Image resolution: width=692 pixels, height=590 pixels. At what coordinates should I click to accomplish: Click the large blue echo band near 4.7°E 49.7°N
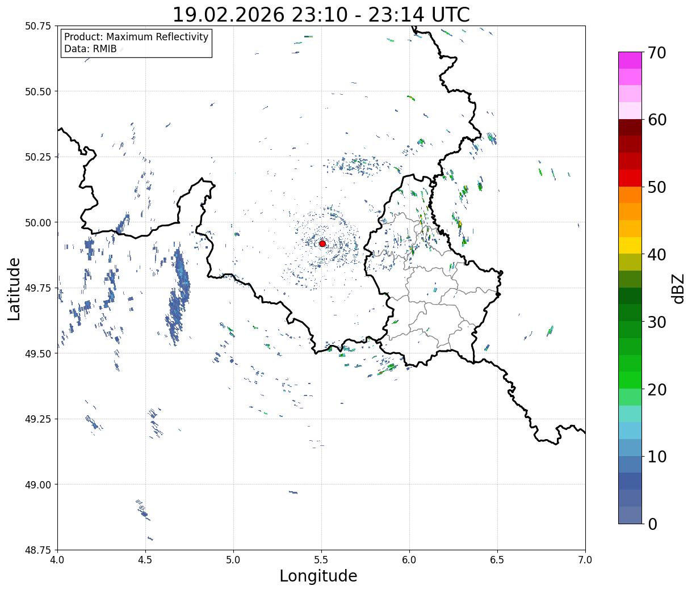click(179, 295)
